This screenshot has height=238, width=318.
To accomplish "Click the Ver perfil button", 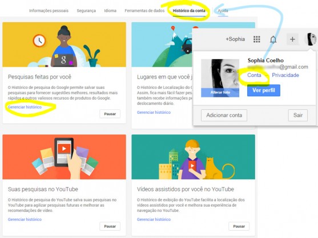I will point(264,90).
